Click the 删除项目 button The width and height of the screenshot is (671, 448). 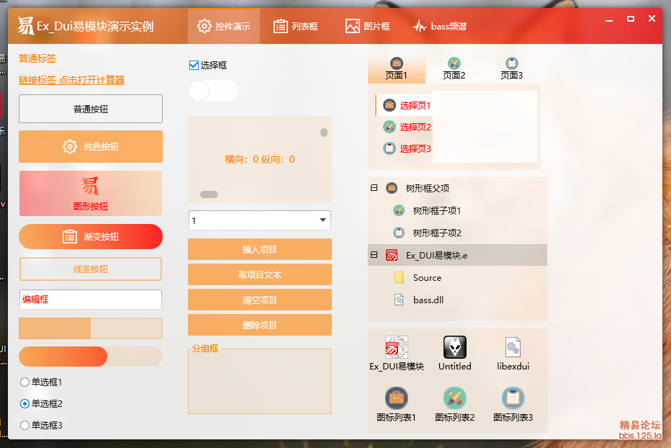(260, 325)
